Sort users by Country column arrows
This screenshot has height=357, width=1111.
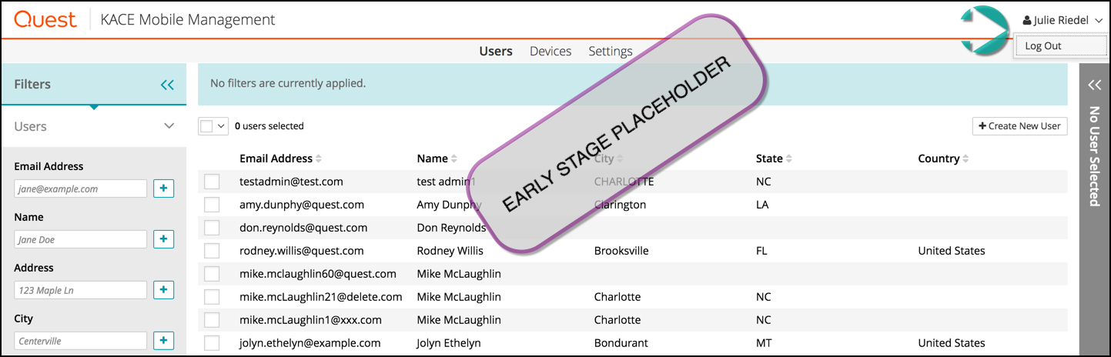(965, 158)
